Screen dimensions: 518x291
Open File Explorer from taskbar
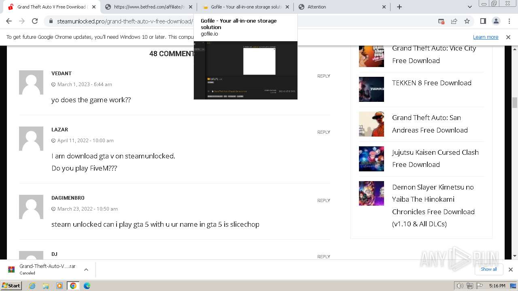[46, 286]
